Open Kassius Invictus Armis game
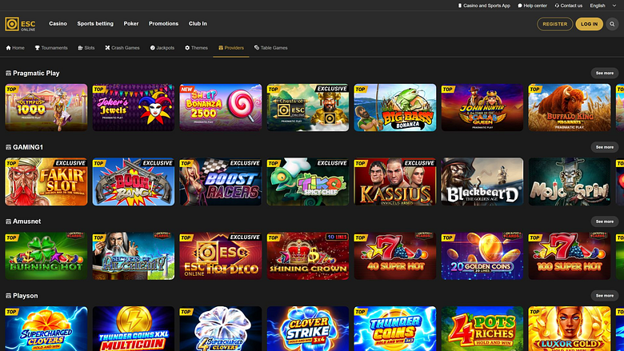 394,181
